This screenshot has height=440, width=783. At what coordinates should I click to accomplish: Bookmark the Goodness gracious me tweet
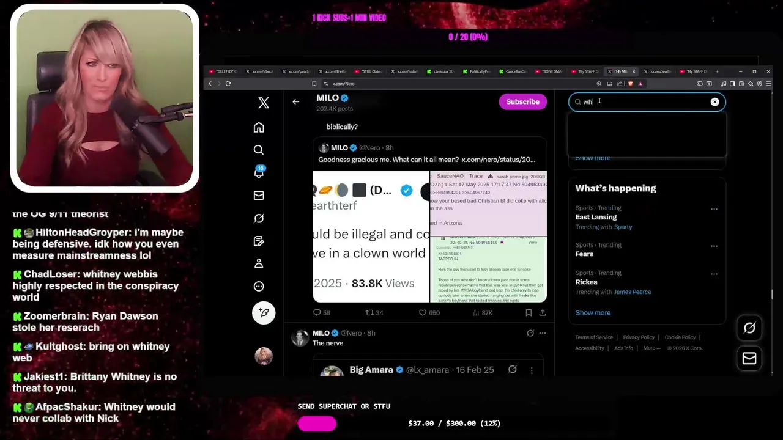point(529,312)
